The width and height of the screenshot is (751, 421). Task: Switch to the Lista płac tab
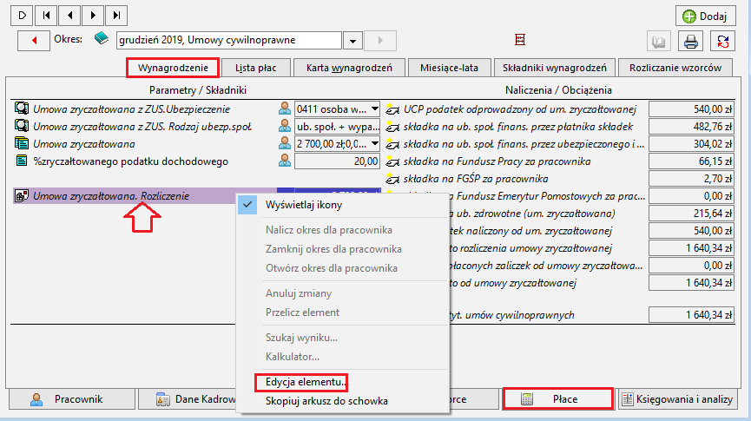pos(256,68)
